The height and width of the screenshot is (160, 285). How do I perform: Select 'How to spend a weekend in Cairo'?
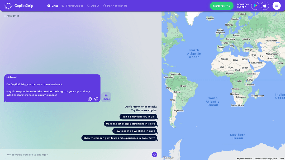click(x=135, y=131)
